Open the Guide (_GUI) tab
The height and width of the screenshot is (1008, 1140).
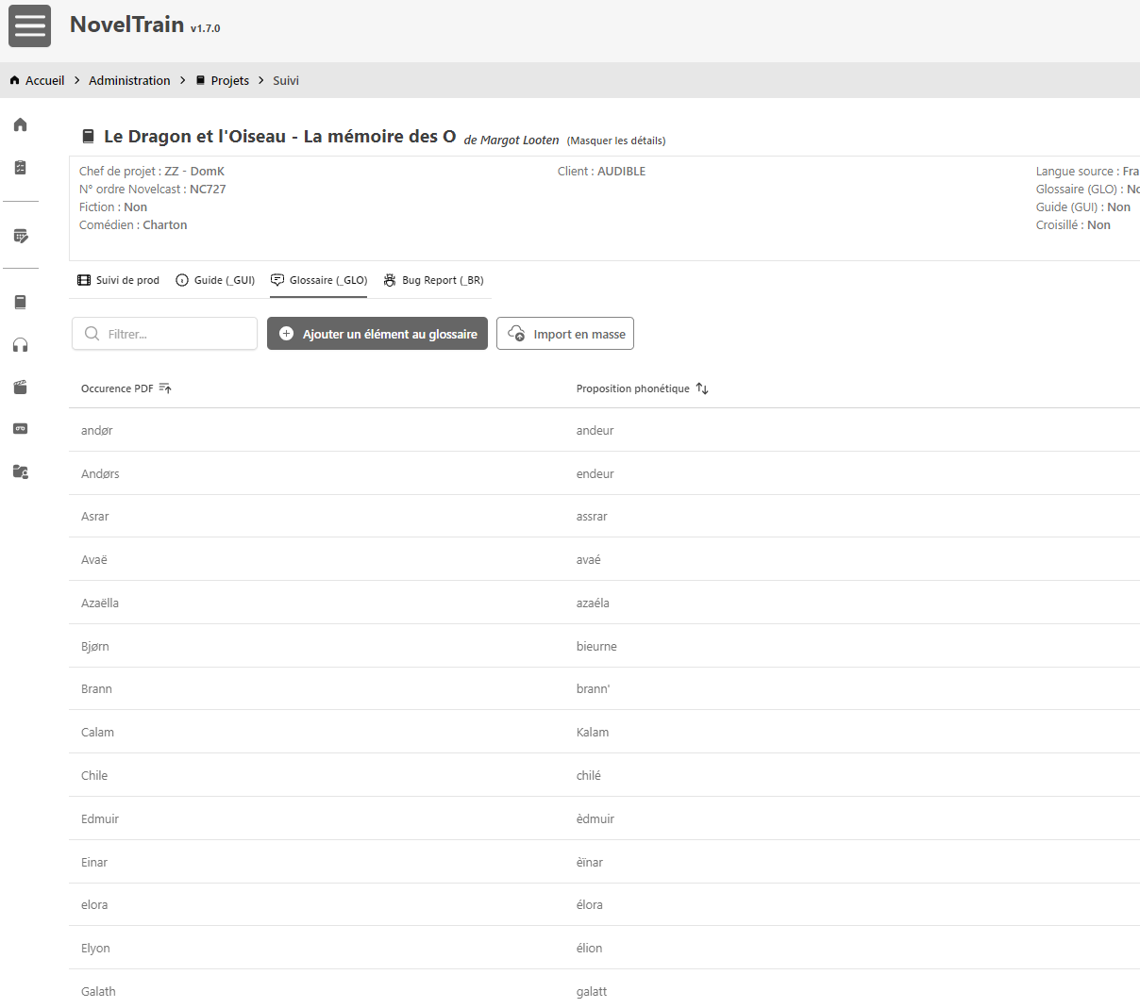click(x=215, y=280)
